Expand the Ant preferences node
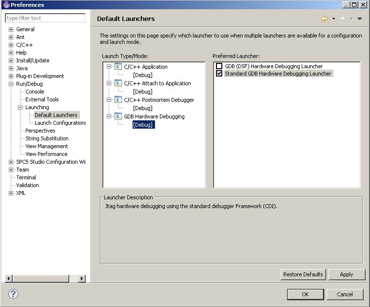The image size is (370, 307). coord(11,37)
